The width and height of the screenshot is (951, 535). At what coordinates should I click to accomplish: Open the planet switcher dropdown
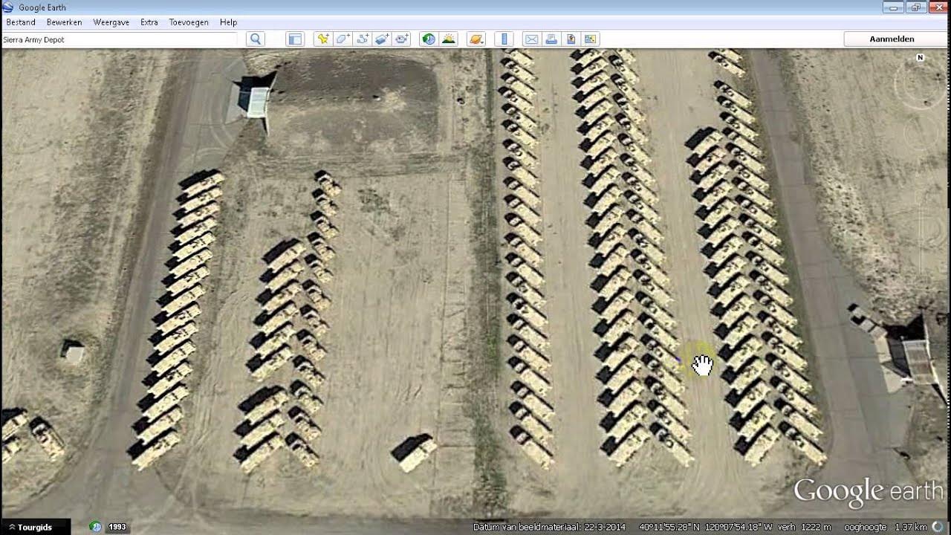[476, 39]
